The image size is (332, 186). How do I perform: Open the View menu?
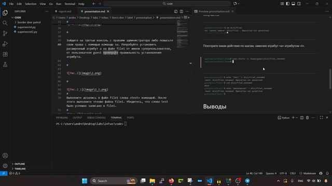pyautogui.click(x=43, y=4)
